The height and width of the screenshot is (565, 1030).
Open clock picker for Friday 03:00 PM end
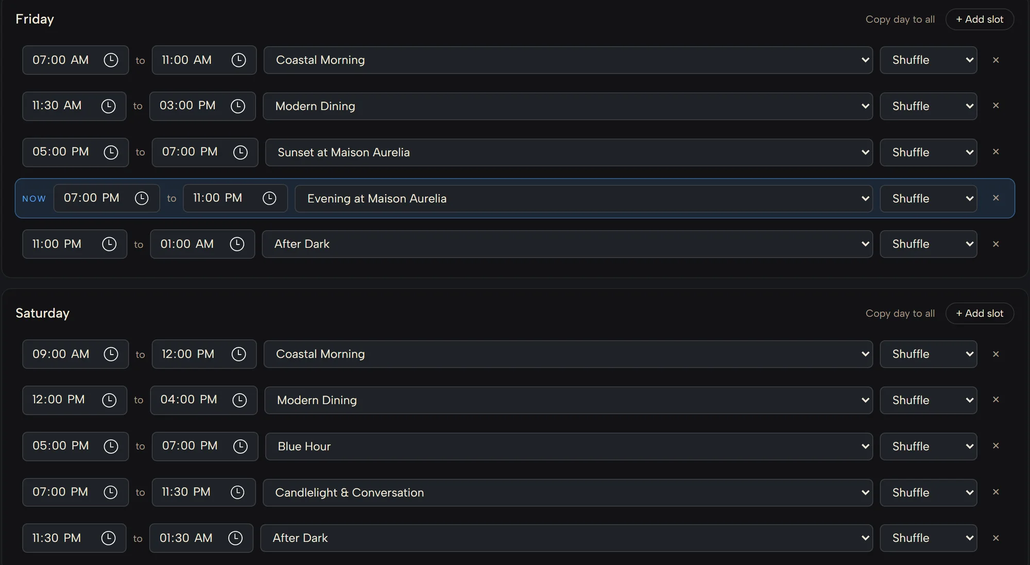237,106
